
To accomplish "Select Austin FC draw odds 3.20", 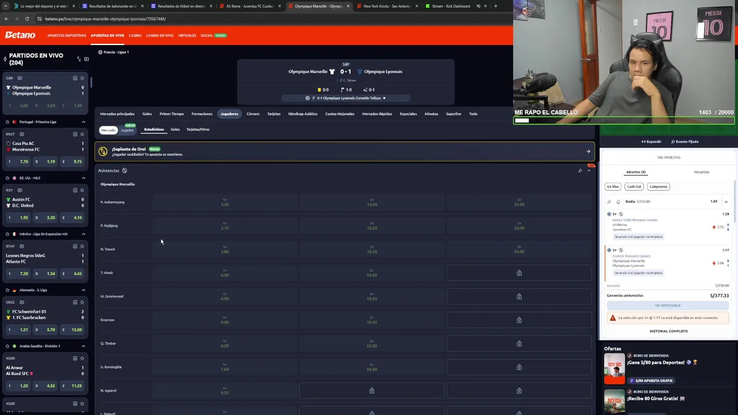I will point(46,217).
